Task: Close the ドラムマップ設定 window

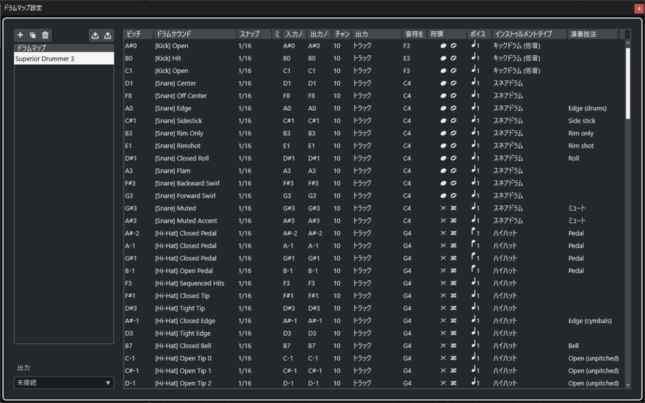Action: point(639,8)
